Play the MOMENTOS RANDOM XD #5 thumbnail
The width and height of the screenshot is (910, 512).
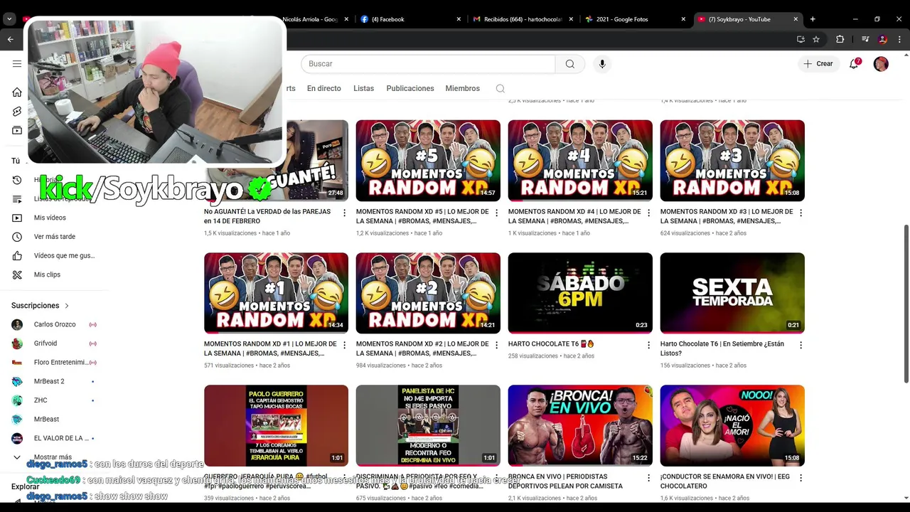point(428,161)
